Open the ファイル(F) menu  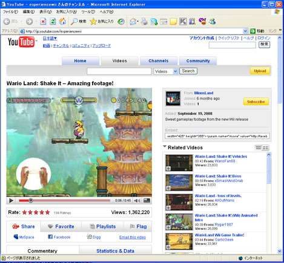click(10, 12)
